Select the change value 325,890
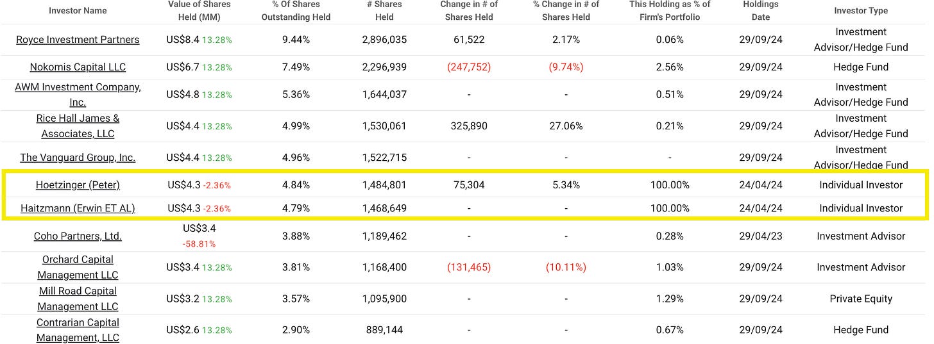The image size is (934, 344). point(469,126)
